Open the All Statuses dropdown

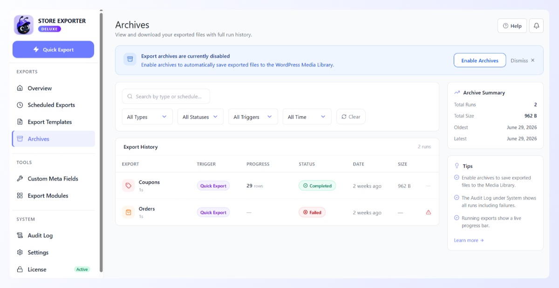pyautogui.click(x=200, y=117)
